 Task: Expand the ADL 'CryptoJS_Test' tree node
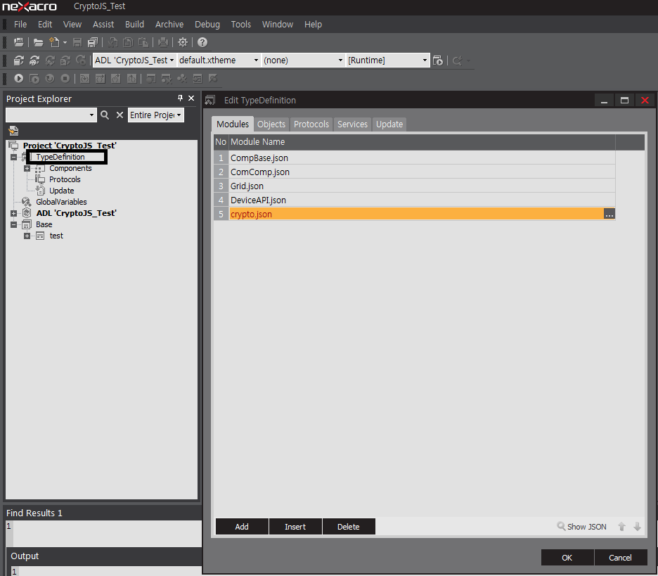click(13, 213)
